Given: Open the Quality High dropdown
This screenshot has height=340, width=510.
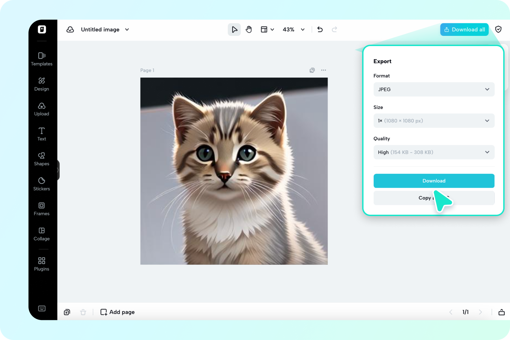Looking at the screenshot, I should tap(434, 152).
